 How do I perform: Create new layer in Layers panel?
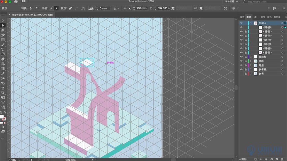click(276, 159)
